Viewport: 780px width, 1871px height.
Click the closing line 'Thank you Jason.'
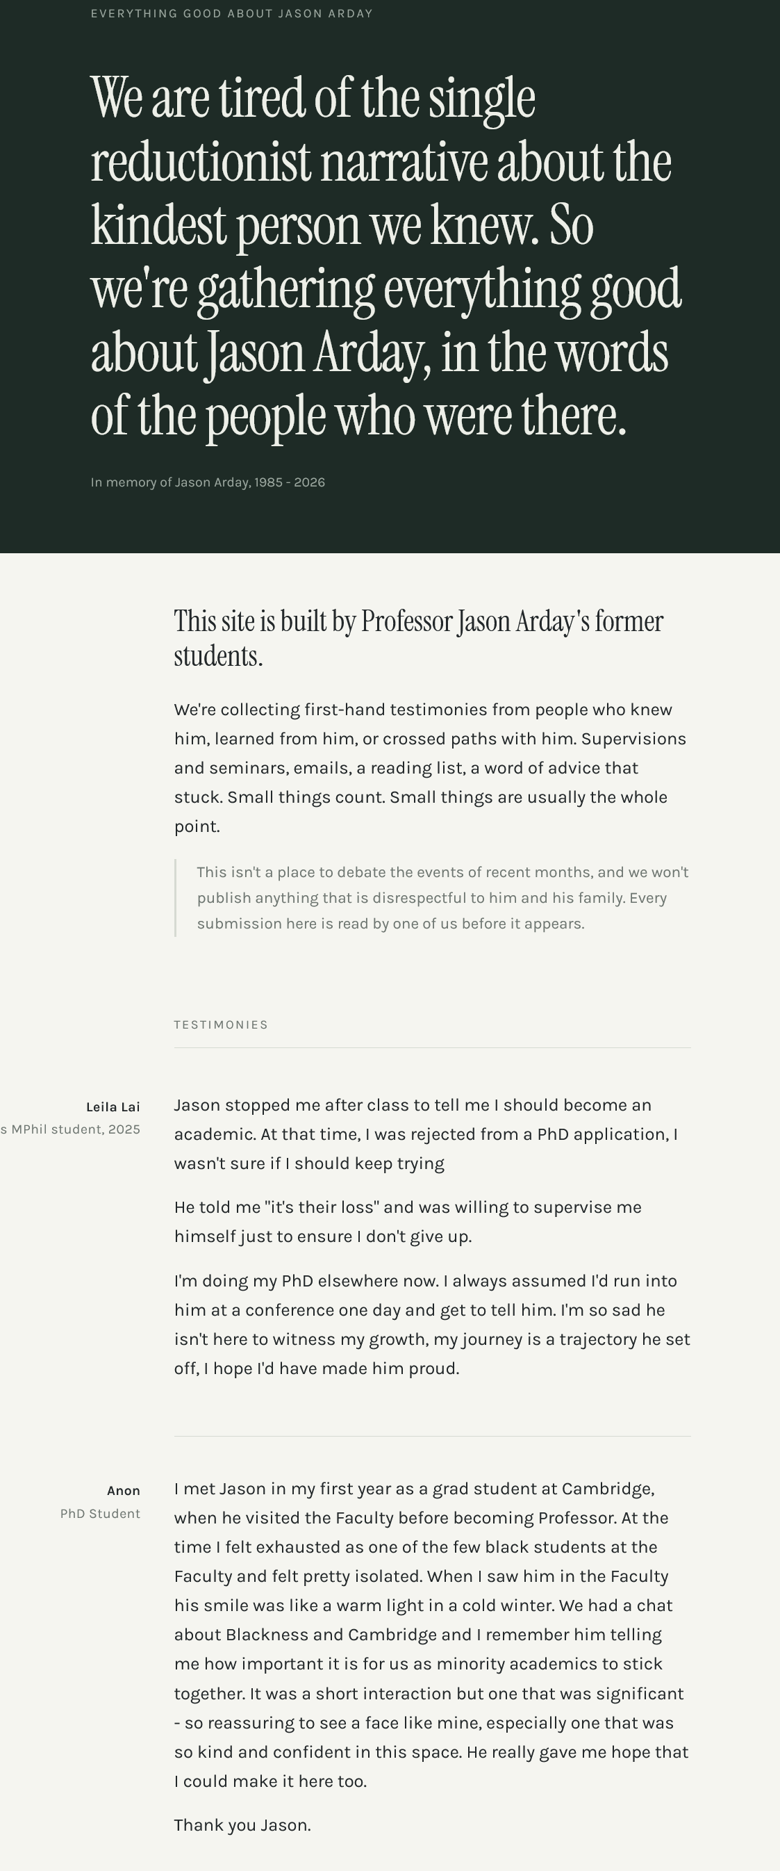[x=242, y=1825]
